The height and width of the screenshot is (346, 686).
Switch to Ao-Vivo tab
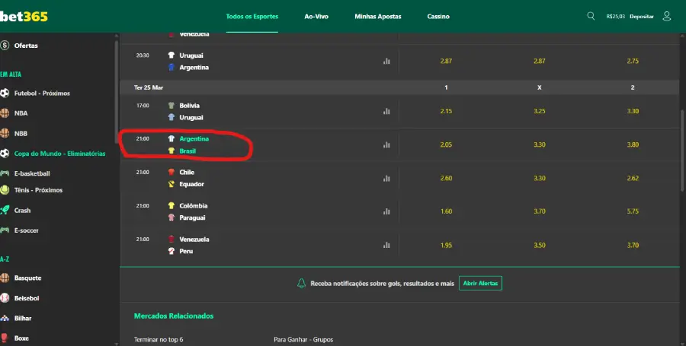pos(316,17)
